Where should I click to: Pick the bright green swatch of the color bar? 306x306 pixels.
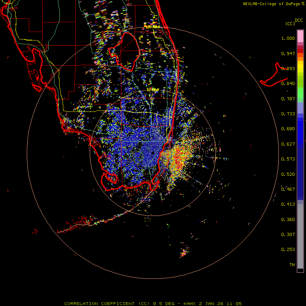click(300, 93)
